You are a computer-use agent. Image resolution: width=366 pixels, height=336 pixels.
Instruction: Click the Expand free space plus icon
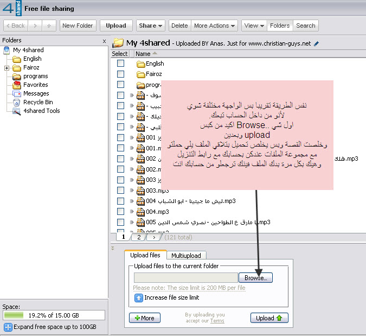pos(8,327)
